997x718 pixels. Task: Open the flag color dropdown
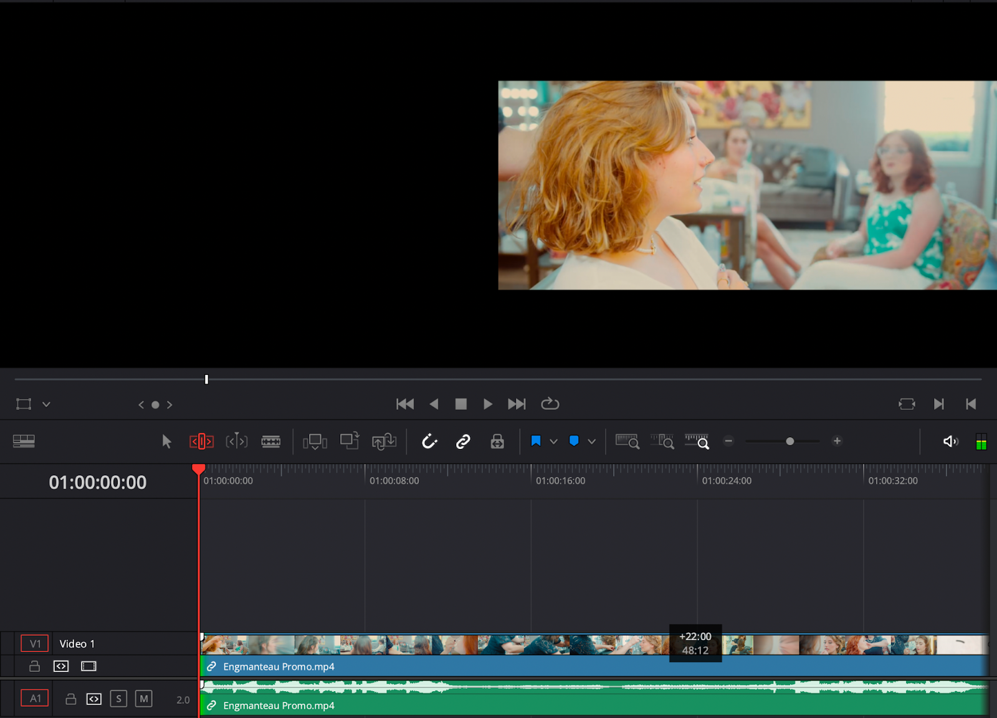[554, 442]
